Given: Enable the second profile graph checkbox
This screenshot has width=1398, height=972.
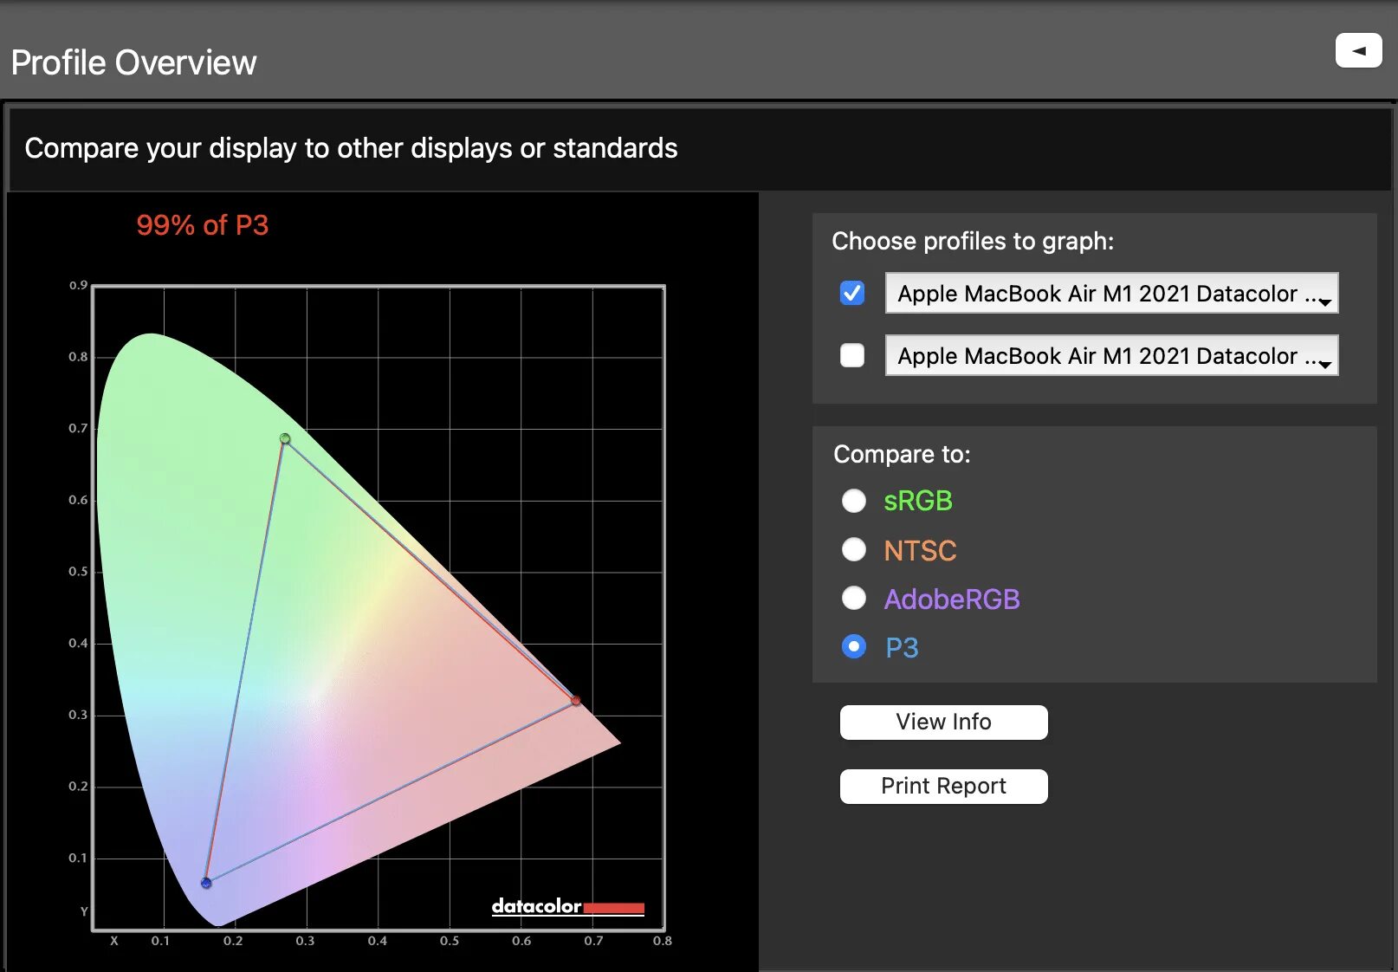Looking at the screenshot, I should pos(852,355).
